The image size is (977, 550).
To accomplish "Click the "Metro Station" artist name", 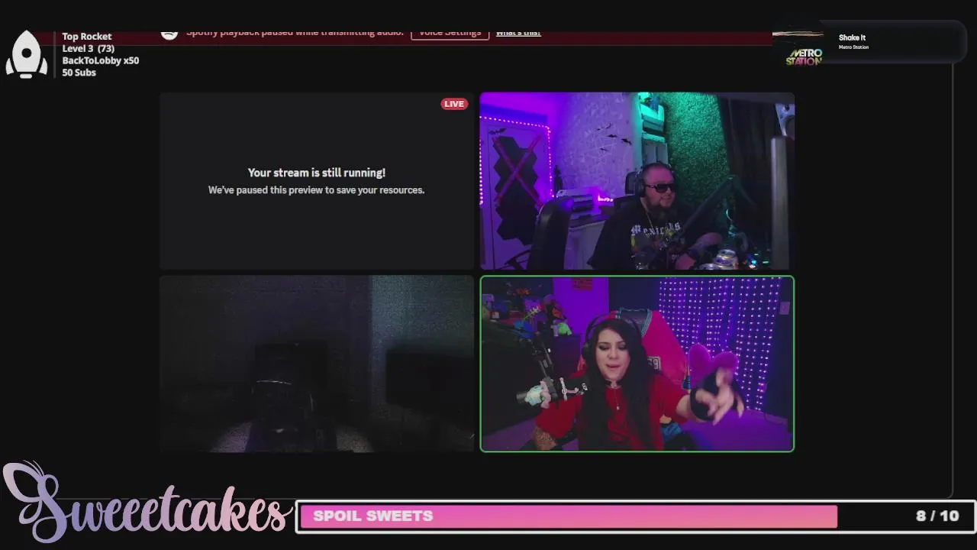I will point(853,47).
